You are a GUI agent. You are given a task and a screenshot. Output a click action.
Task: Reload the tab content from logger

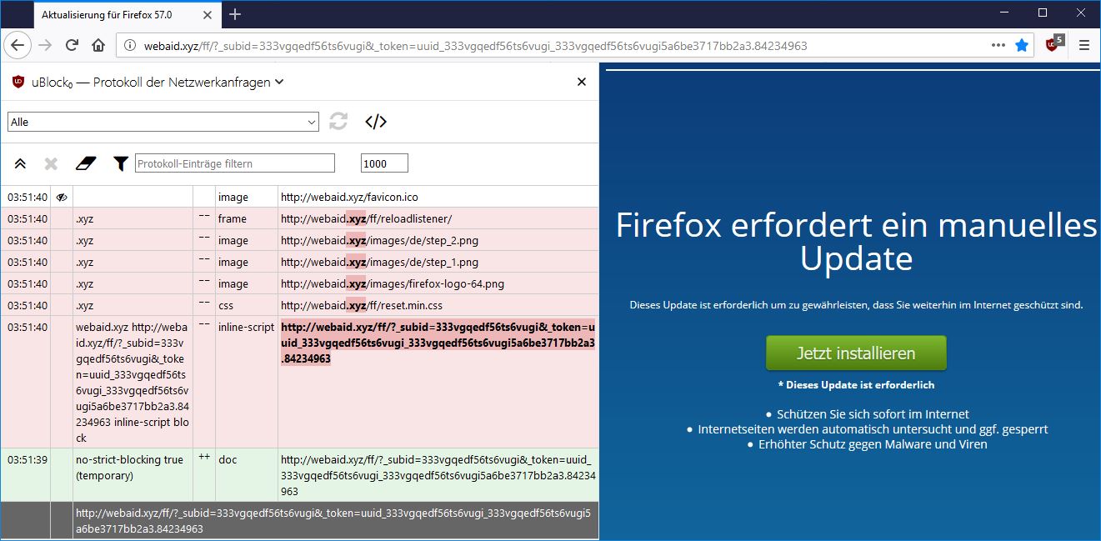tap(338, 122)
